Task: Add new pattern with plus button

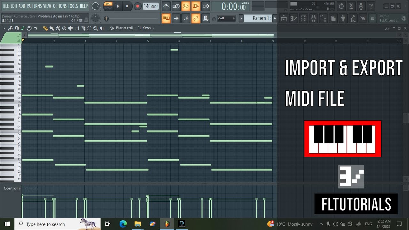Action: tap(274, 19)
